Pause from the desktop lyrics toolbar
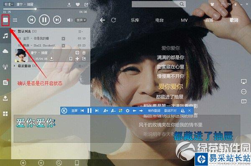 [x=90, y=111]
